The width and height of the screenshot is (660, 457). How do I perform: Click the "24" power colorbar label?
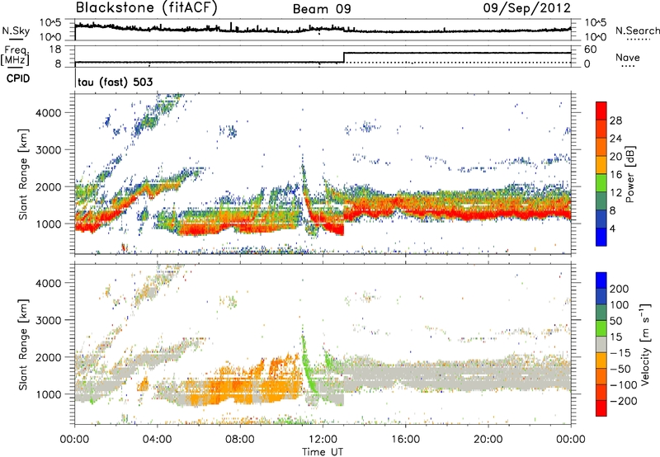click(x=615, y=139)
